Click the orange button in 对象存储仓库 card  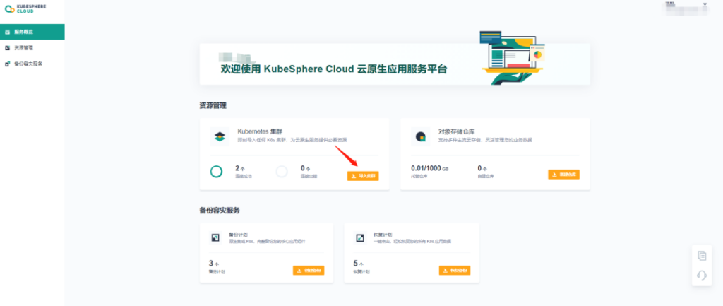click(x=563, y=175)
